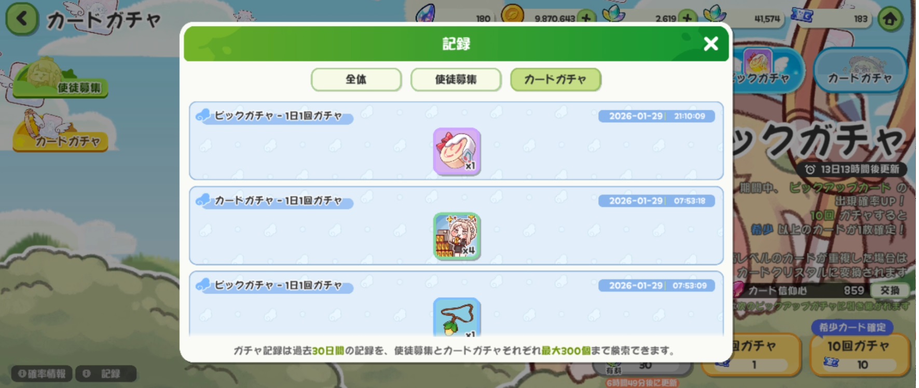Image resolution: width=919 pixels, height=388 pixels.
Task: Switch to the 使徒募集 tab
Action: pyautogui.click(x=456, y=79)
